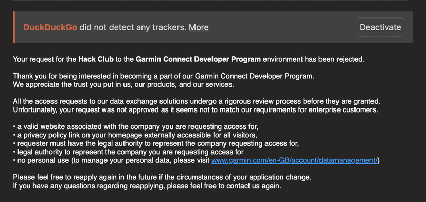Click the orange accent bar of banner
The image size is (426, 202).
click(14, 27)
